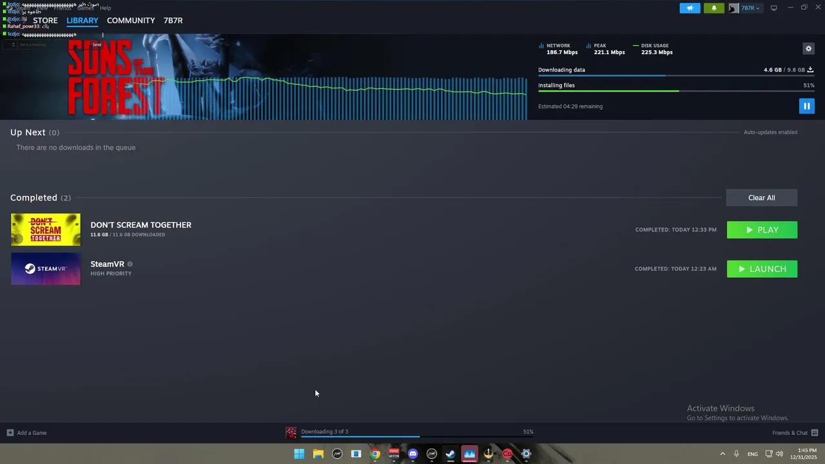The image size is (825, 464).
Task: Click the highlighted pink app taskbar icon
Action: (x=469, y=454)
